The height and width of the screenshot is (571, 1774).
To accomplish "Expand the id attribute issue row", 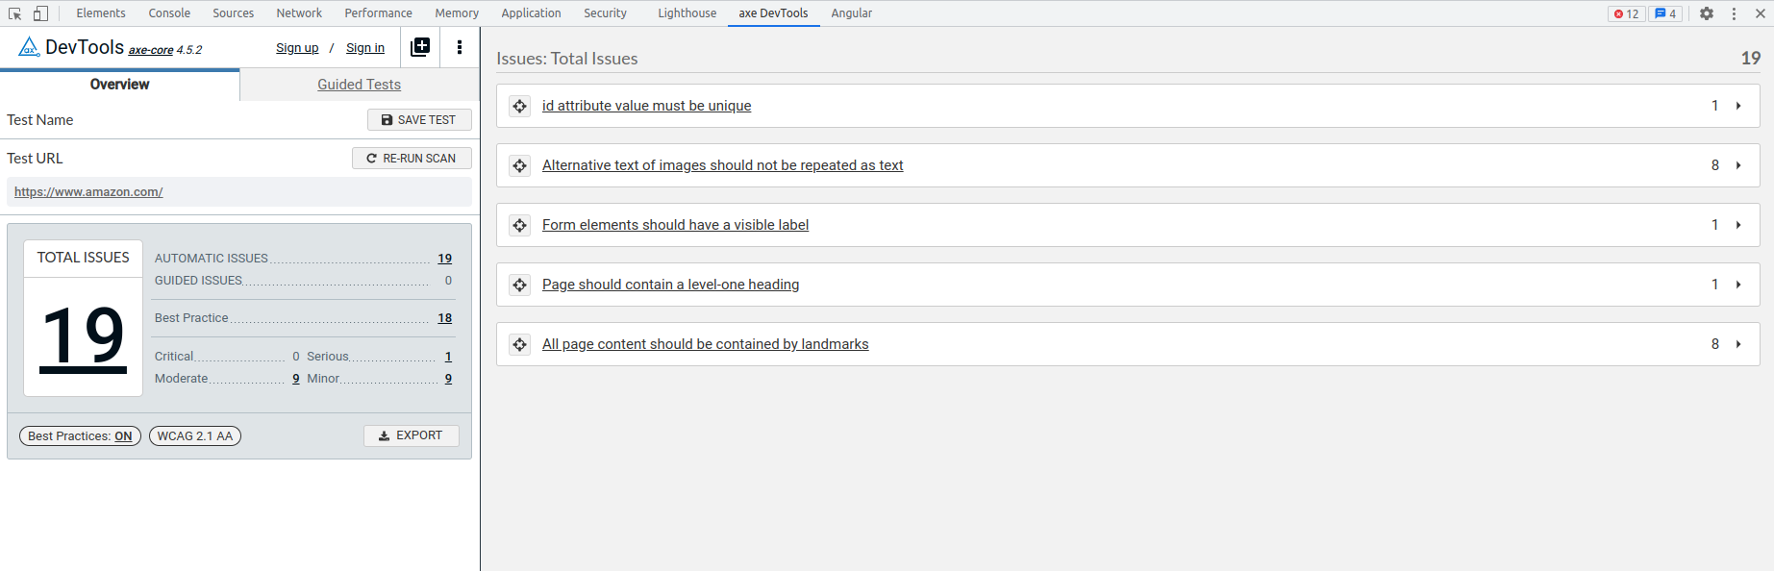I will (x=1737, y=106).
